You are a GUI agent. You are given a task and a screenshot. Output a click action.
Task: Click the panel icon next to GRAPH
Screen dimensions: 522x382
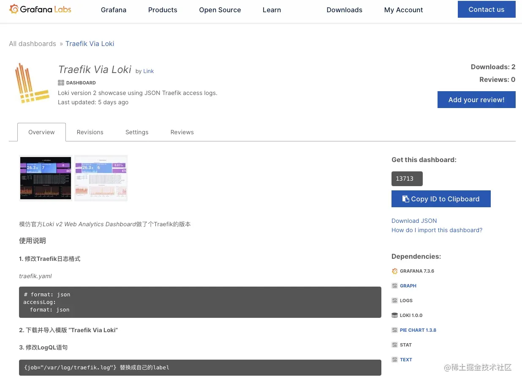click(x=394, y=286)
